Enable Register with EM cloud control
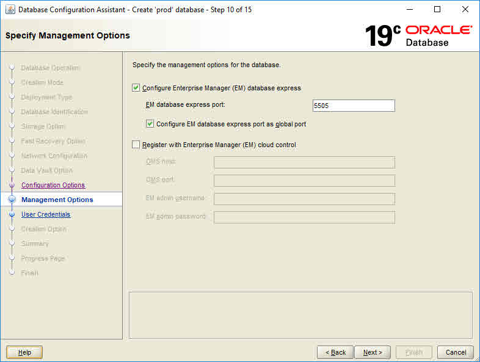This screenshot has width=480, height=362. (x=136, y=145)
